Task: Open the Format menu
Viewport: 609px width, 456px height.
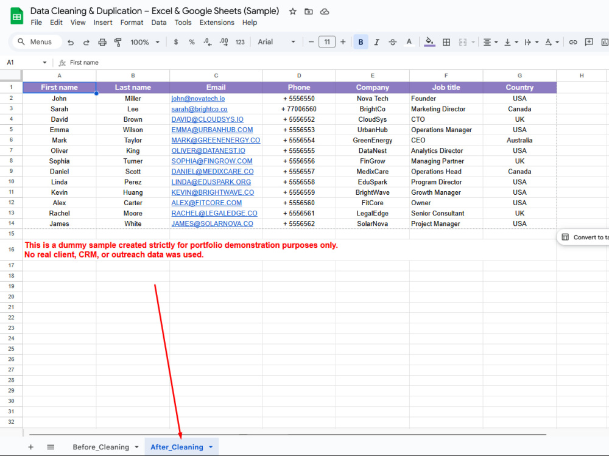Action: [x=132, y=23]
